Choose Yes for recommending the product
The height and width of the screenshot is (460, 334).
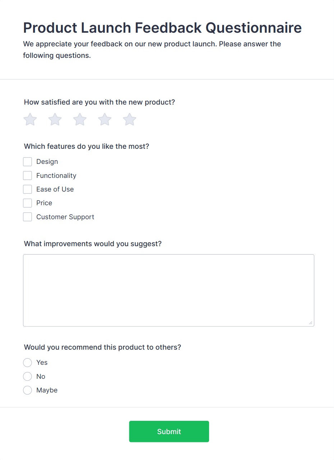(x=27, y=363)
